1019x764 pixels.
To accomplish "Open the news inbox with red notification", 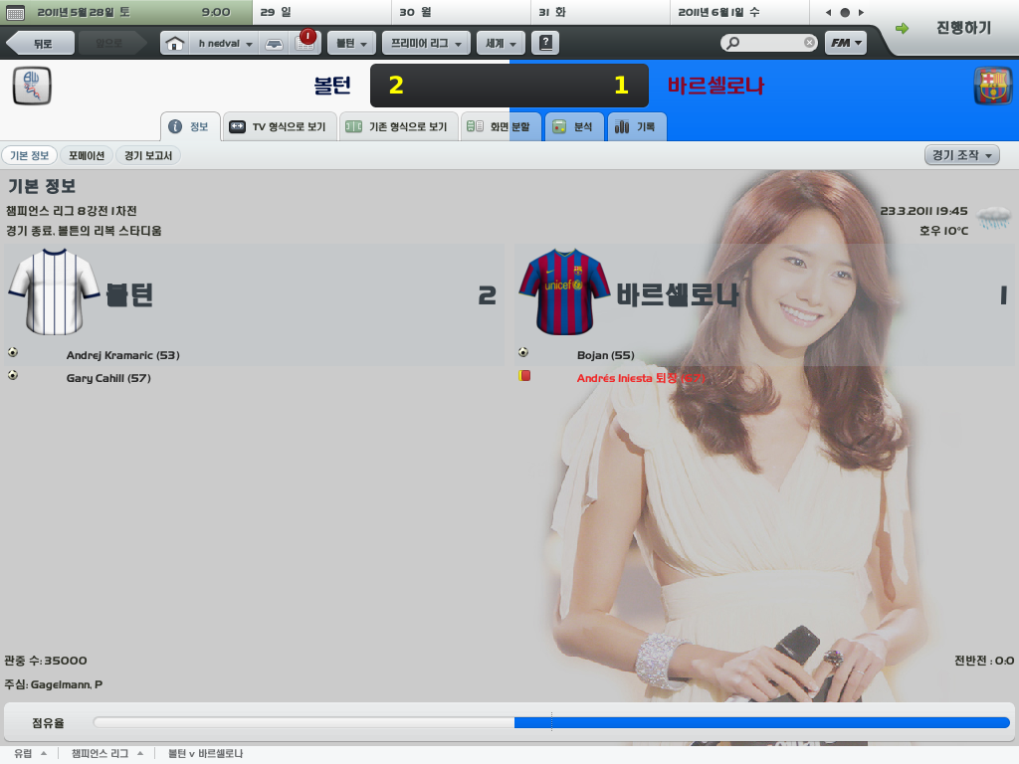I will pos(304,44).
